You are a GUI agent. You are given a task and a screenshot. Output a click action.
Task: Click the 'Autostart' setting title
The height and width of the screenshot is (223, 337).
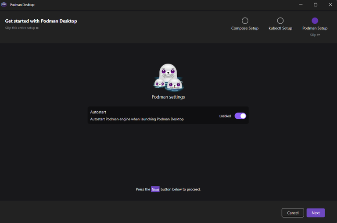(98, 112)
